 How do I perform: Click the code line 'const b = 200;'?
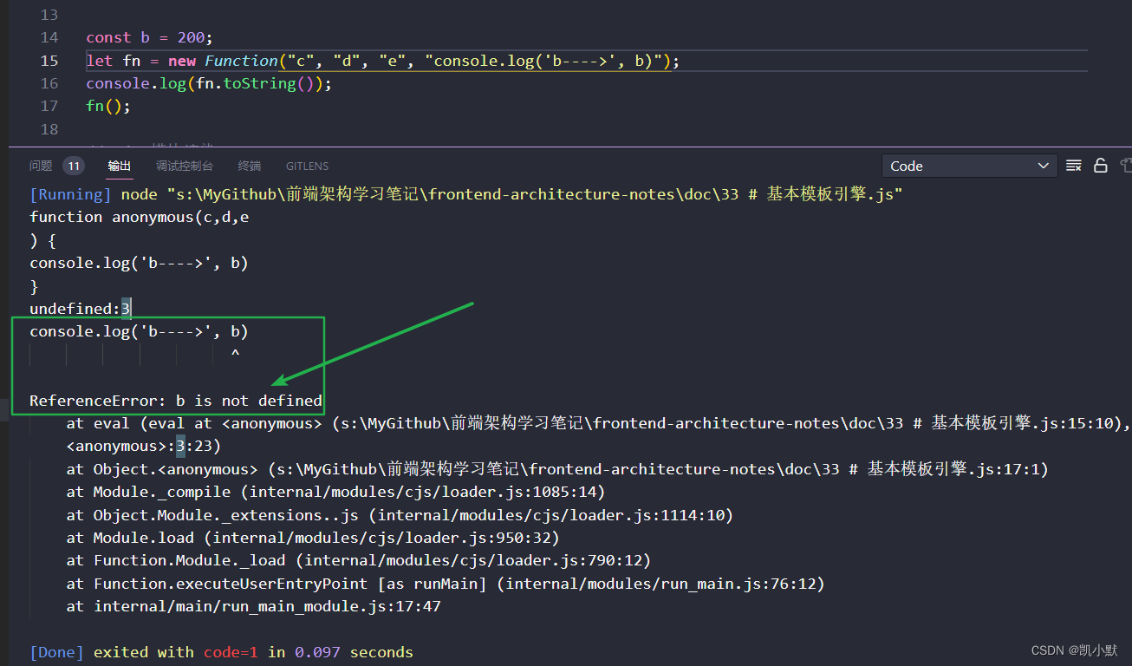(x=149, y=37)
